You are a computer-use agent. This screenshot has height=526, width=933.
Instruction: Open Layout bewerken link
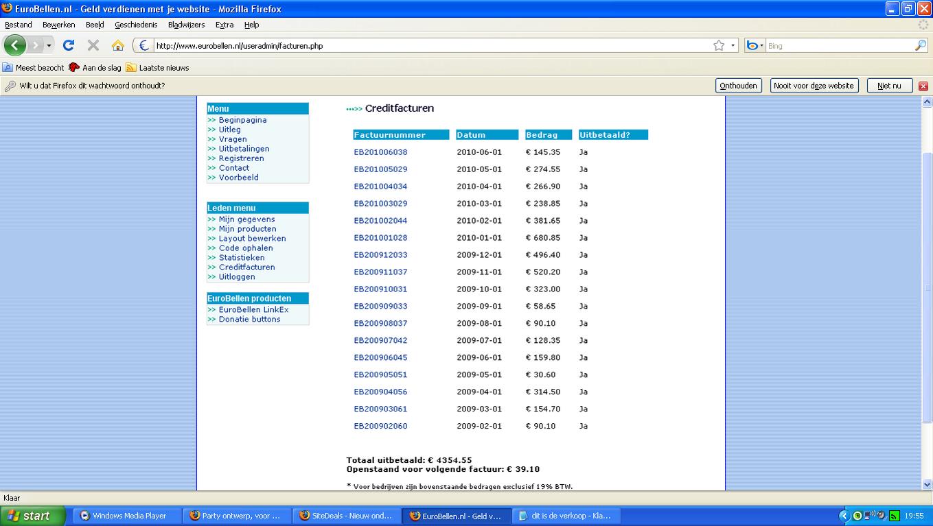(x=252, y=239)
